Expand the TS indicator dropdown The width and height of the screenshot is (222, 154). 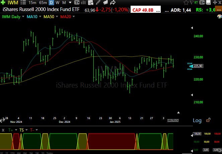click(26, 130)
